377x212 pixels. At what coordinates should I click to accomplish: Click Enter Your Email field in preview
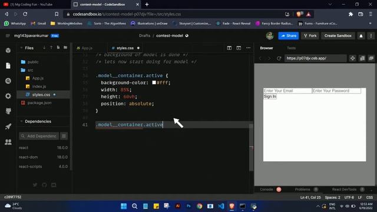coord(287,91)
